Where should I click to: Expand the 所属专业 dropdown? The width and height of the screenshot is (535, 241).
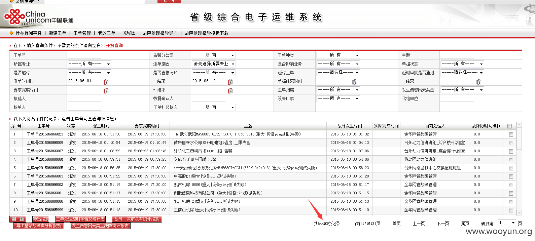[90, 64]
